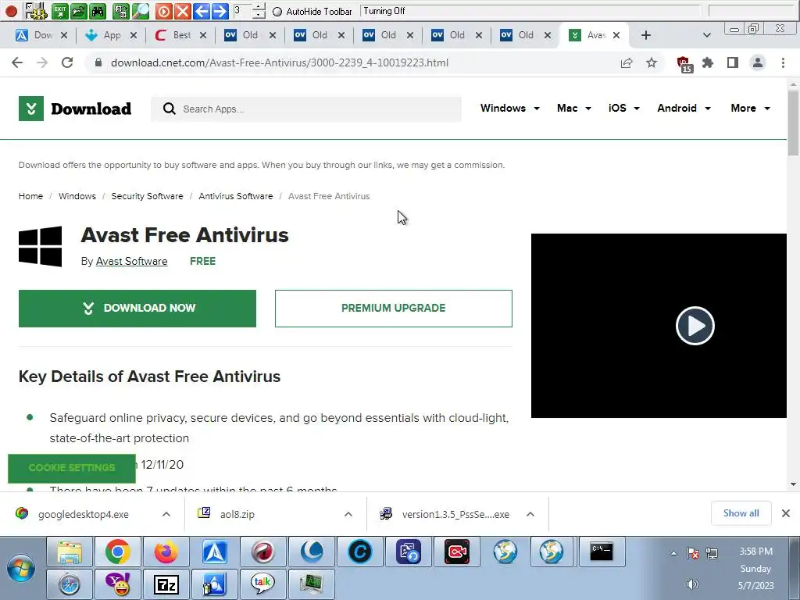800x600 pixels.
Task: Click the orange play macro icon
Action: [163, 11]
